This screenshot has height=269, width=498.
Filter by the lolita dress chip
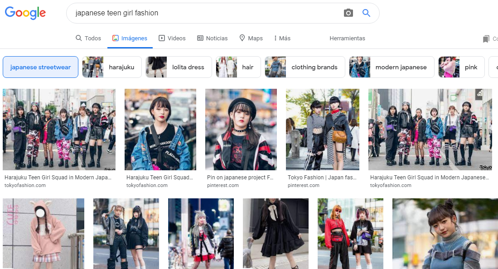(x=179, y=67)
